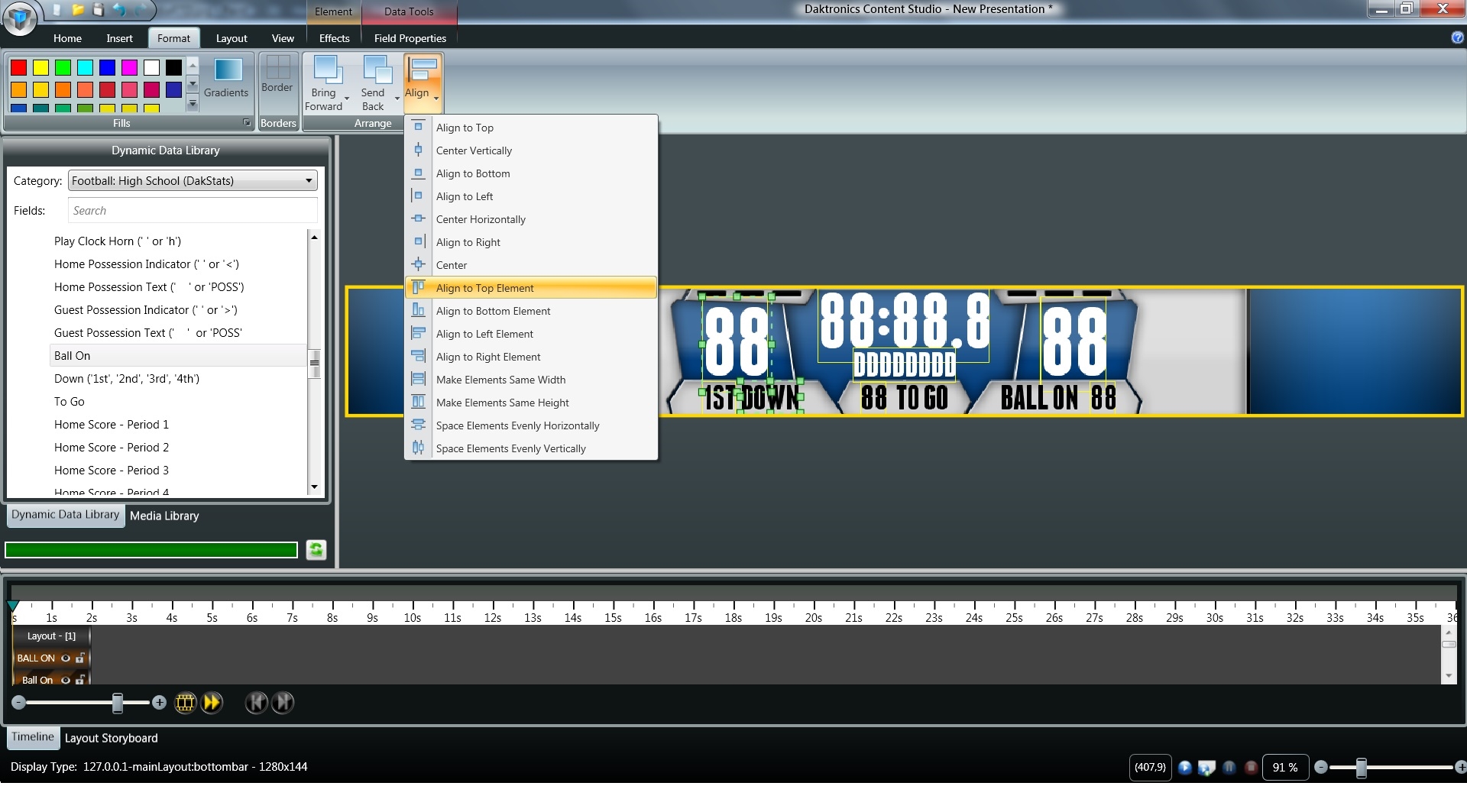Pick the red color swatch in Fills

tap(18, 68)
